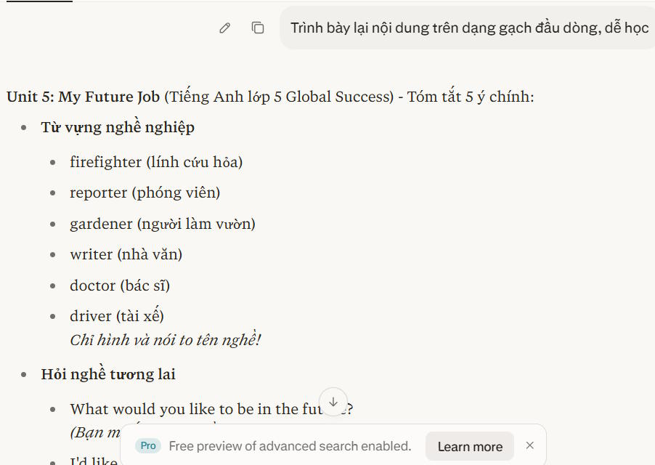Select the bullet item reporter (phóng viên)
655x465 pixels.
click(145, 193)
